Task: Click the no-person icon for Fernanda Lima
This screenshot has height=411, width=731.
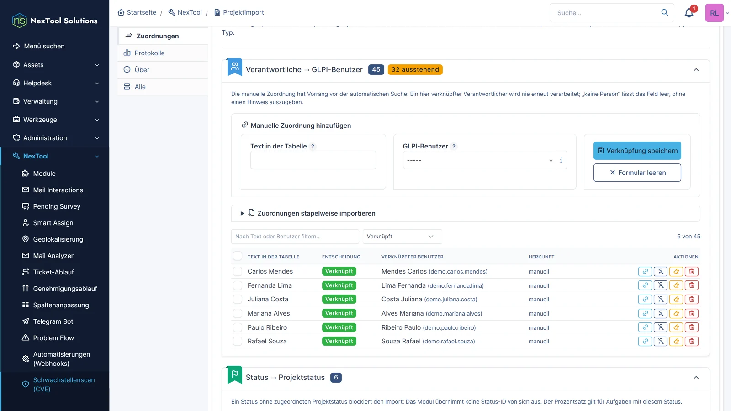Action: (x=660, y=285)
